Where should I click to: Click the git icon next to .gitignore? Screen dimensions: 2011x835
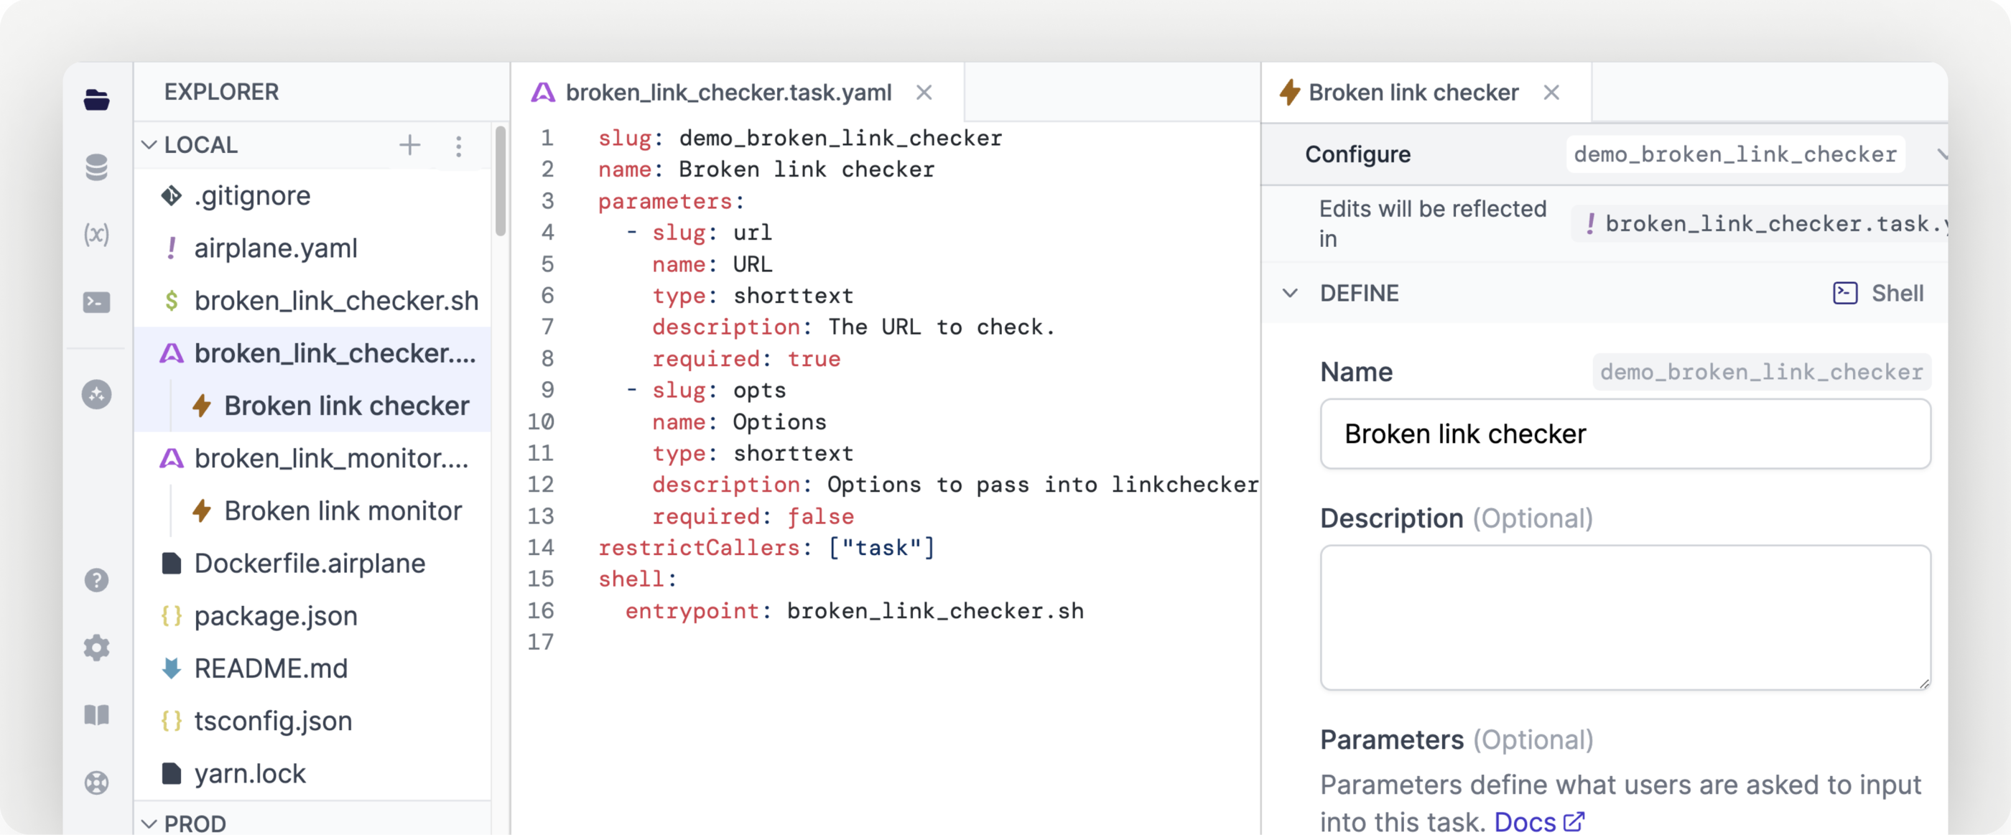point(171,195)
